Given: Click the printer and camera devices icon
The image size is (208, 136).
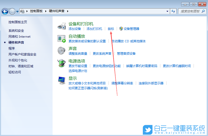Looking at the screenshot, I should click(62, 26).
